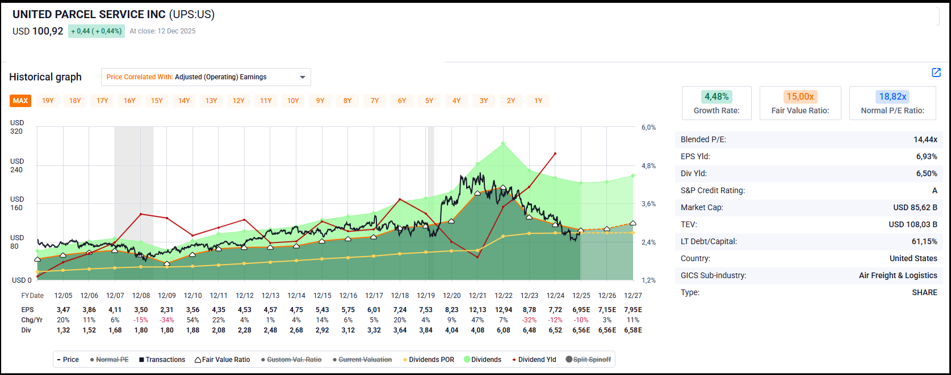Hide the green Dividends legend series
Screen dimensions: 951x375
483,360
